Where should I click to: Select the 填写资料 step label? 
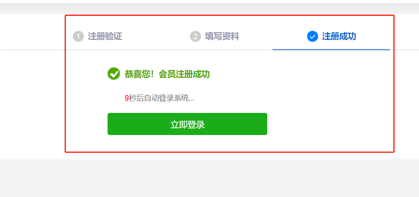(x=222, y=36)
